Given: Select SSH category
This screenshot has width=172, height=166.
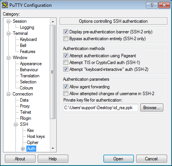Looking at the screenshot, I should (x=24, y=124).
